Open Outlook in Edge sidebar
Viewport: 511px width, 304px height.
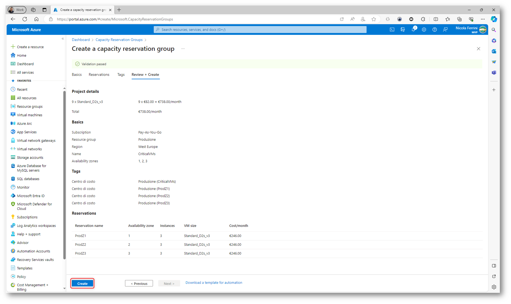(494, 51)
